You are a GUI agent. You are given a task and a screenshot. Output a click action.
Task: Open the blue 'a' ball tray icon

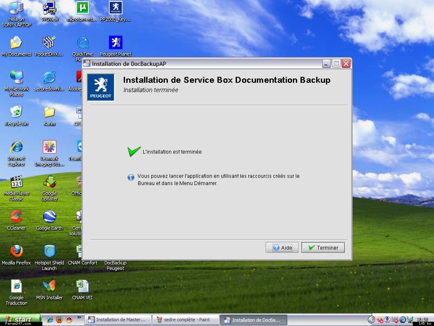(x=403, y=320)
